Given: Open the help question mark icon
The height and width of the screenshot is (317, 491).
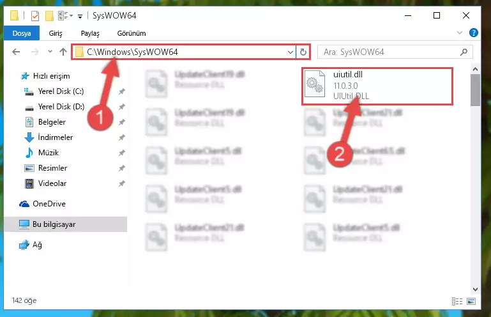Looking at the screenshot, I should click(474, 33).
